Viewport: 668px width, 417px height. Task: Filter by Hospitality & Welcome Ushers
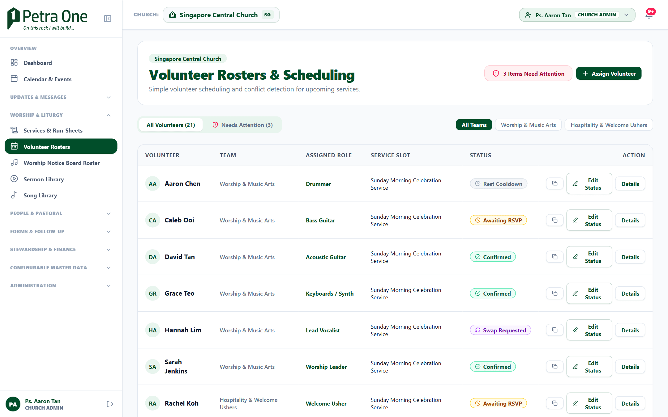pyautogui.click(x=609, y=125)
